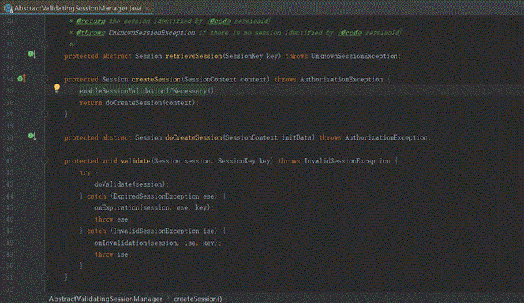Click the doCreateSession(context) call in return statement
The image size is (524, 303).
tap(150, 103)
